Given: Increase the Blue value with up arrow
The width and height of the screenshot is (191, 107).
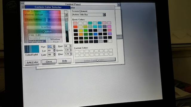Looking at the screenshot, I should click(71, 53).
